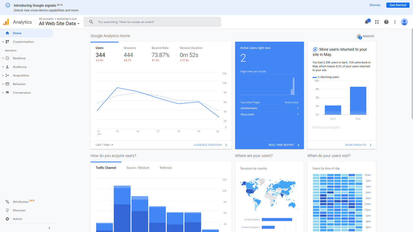Open the Help question mark icon
413x232 pixels.
pyautogui.click(x=386, y=22)
